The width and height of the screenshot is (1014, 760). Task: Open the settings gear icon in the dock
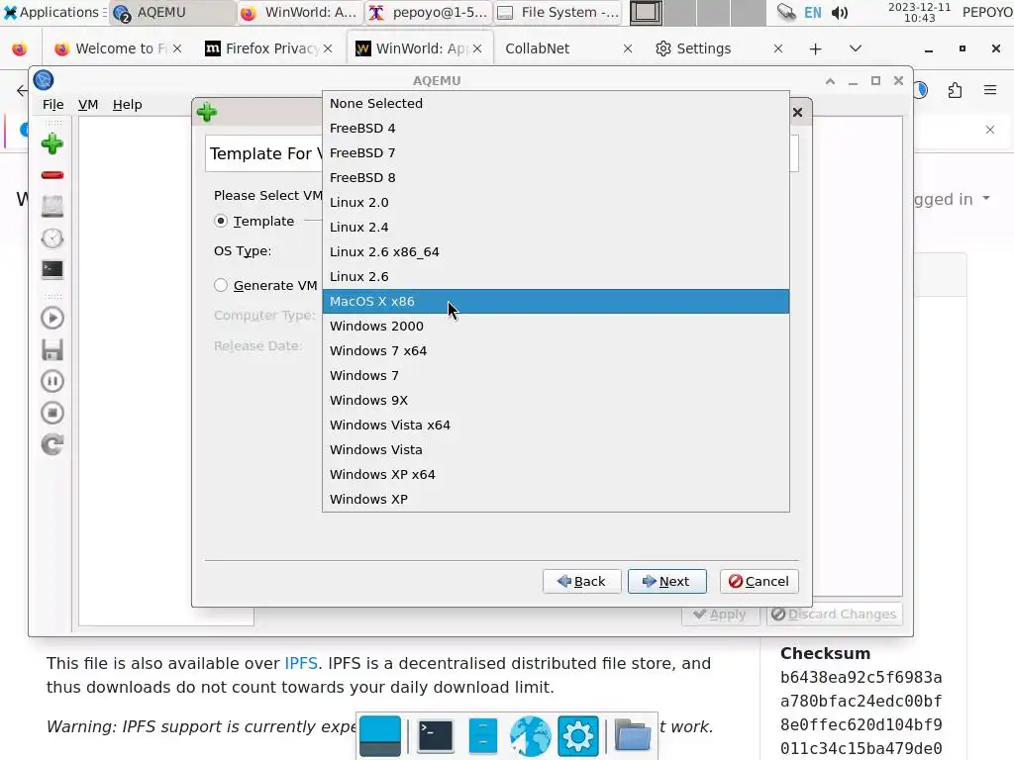(x=577, y=735)
